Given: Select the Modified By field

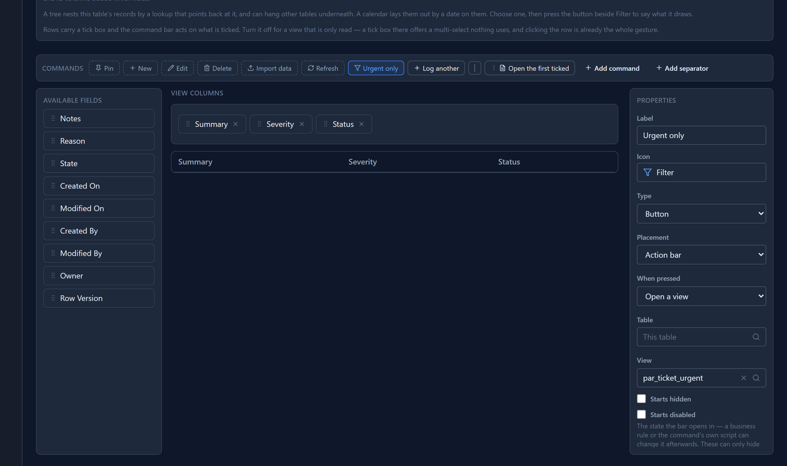Looking at the screenshot, I should pyautogui.click(x=99, y=253).
